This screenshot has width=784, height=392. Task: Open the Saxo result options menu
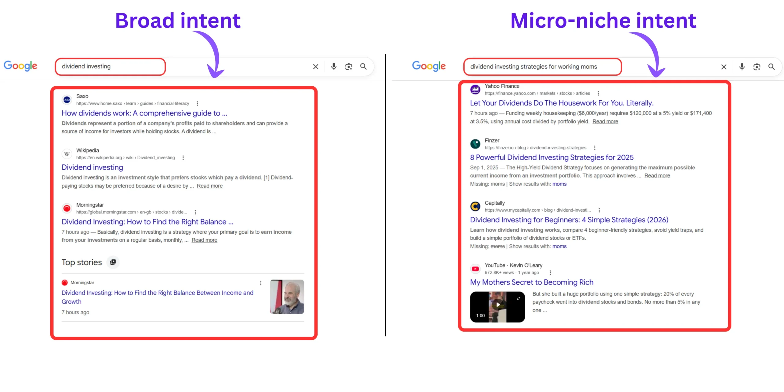tap(197, 104)
